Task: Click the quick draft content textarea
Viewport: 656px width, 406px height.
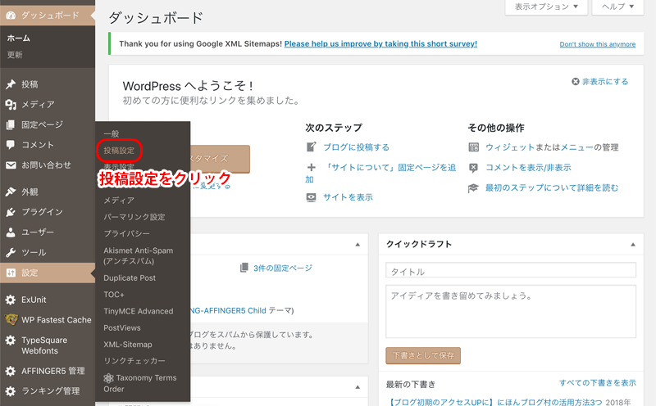Action: click(x=511, y=312)
